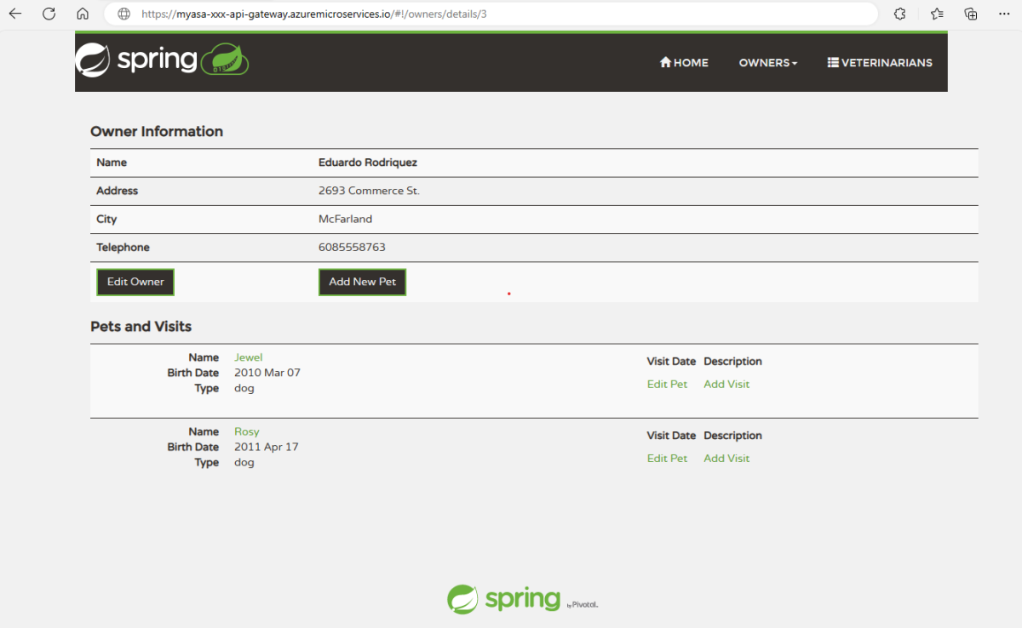Image resolution: width=1022 pixels, height=628 pixels.
Task: Go to the browser home icon
Action: point(83,14)
